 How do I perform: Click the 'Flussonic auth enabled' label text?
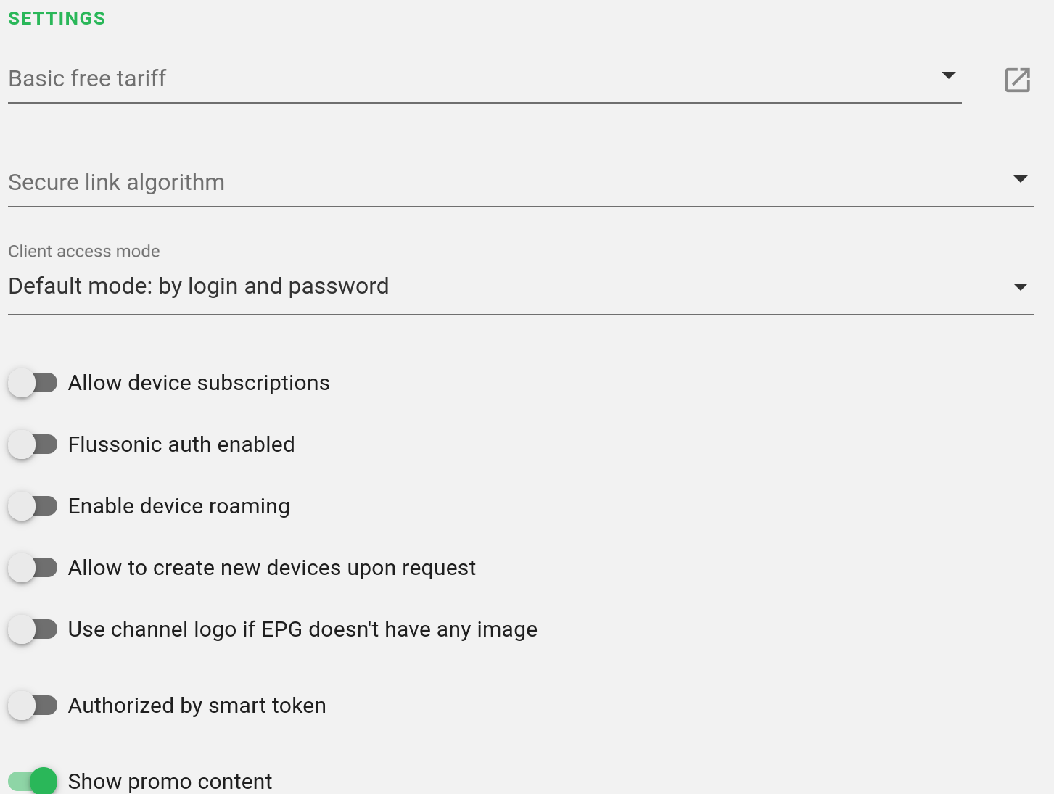(x=181, y=444)
